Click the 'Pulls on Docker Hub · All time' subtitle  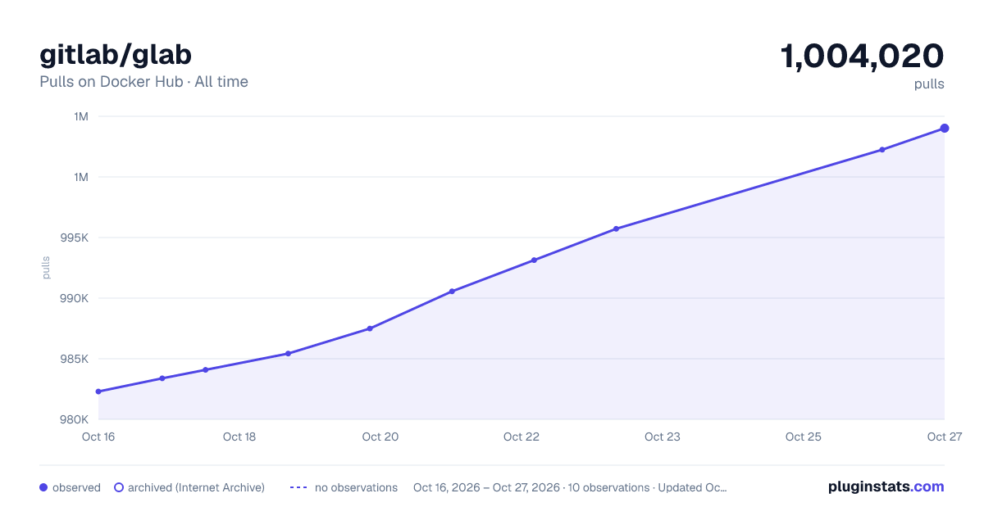143,82
